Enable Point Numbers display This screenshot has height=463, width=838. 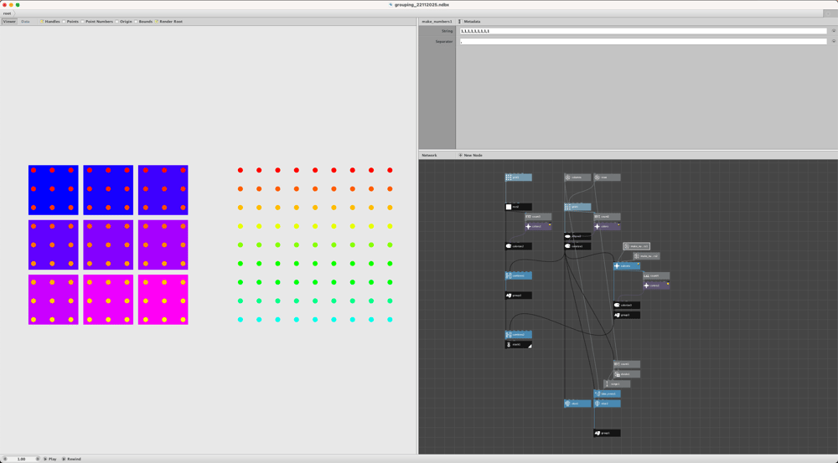point(82,22)
